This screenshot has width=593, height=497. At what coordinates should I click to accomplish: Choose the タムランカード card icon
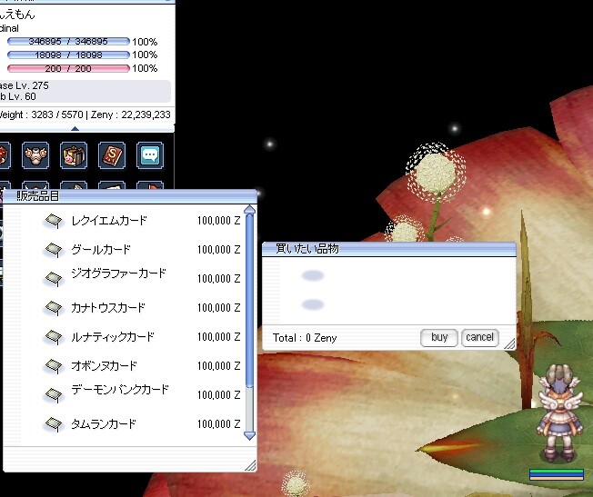(53, 424)
